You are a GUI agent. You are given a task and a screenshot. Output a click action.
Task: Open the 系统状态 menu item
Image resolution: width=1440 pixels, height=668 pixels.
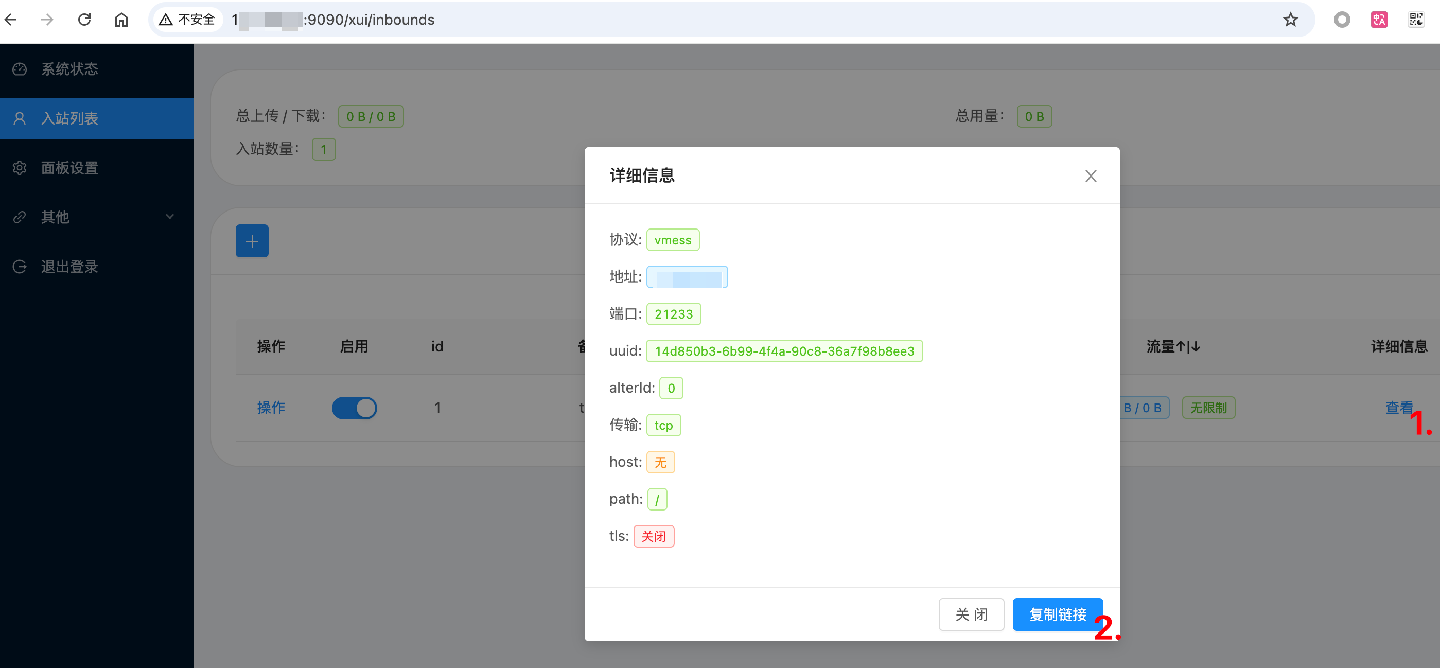(69, 69)
